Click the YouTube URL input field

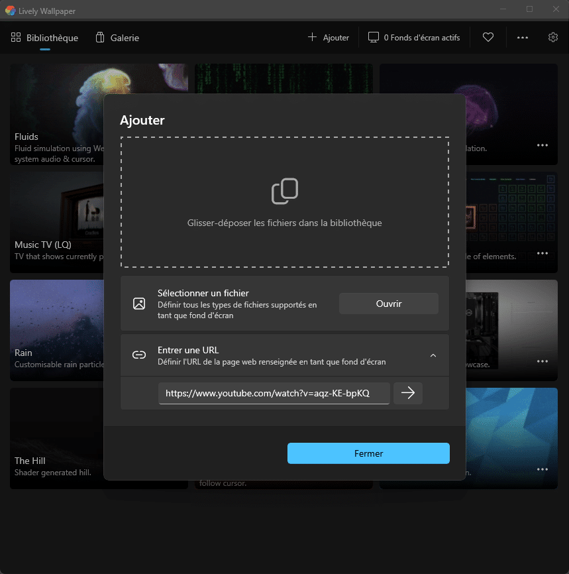click(274, 393)
